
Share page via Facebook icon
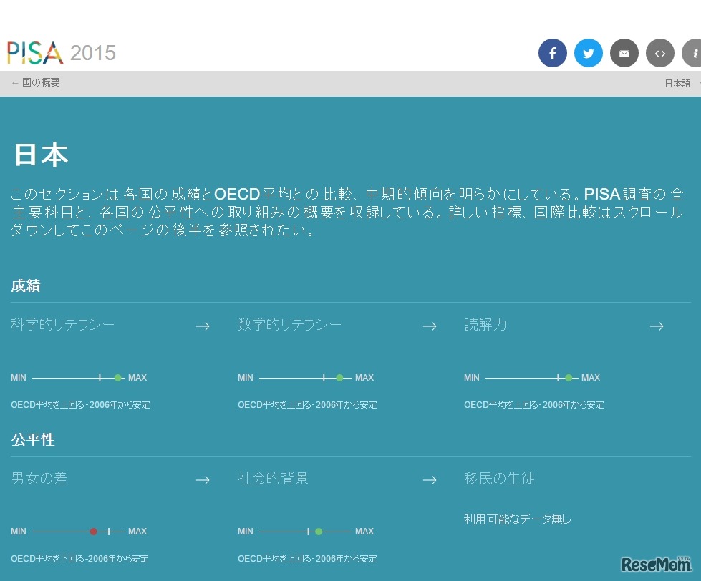[552, 53]
